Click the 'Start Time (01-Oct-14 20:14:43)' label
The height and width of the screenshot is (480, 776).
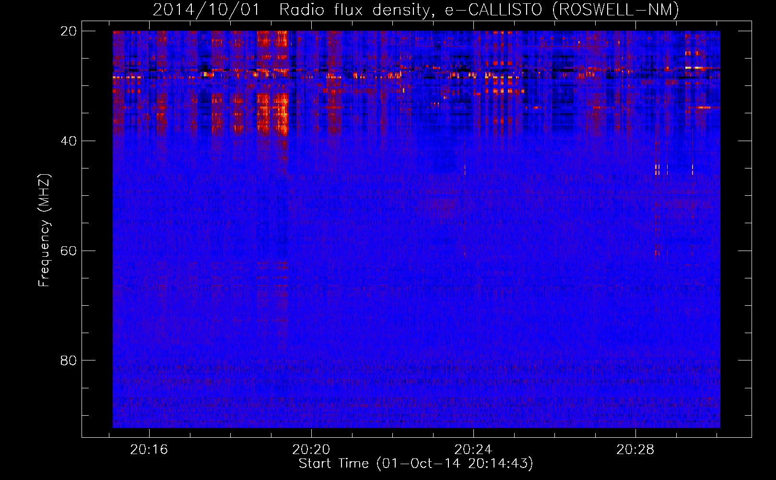coord(416,464)
